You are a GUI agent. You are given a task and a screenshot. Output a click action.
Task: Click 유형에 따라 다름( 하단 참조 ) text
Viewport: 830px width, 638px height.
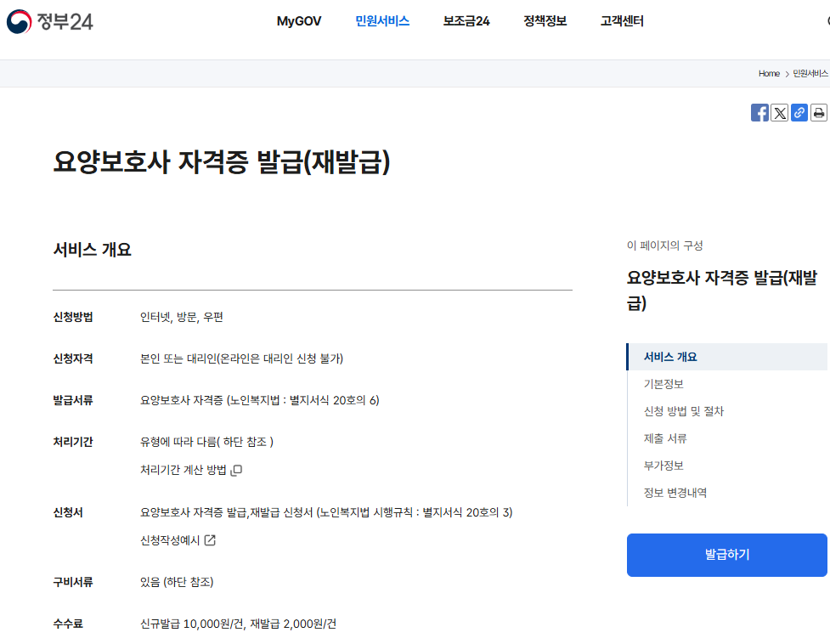(x=206, y=442)
